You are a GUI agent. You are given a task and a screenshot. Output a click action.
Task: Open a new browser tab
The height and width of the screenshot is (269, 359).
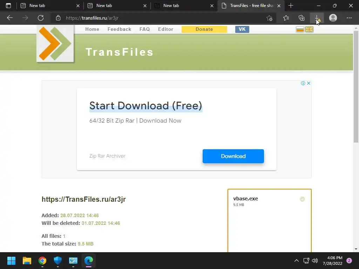[x=291, y=6]
